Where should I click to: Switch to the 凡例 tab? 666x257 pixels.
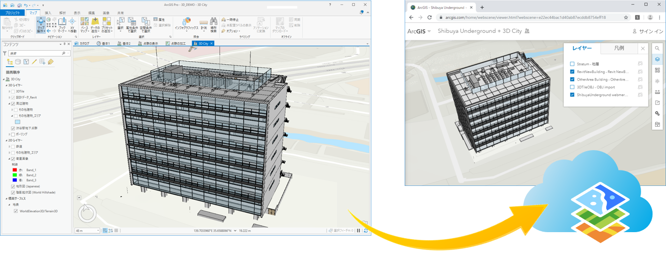coord(619,48)
